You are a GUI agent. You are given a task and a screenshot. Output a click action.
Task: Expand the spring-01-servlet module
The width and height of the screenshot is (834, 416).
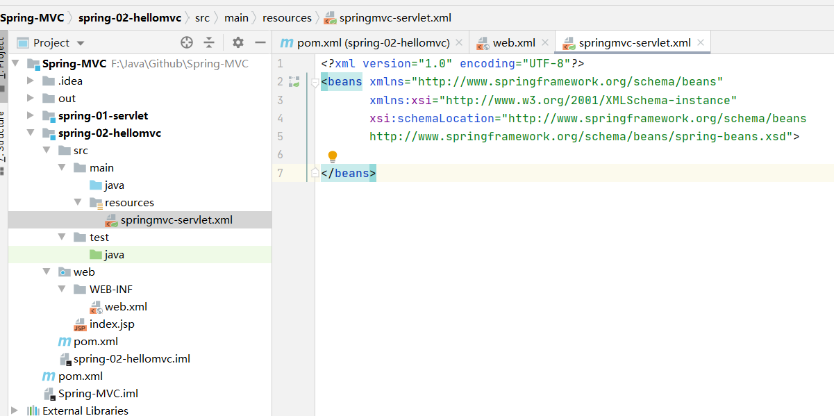click(x=30, y=116)
